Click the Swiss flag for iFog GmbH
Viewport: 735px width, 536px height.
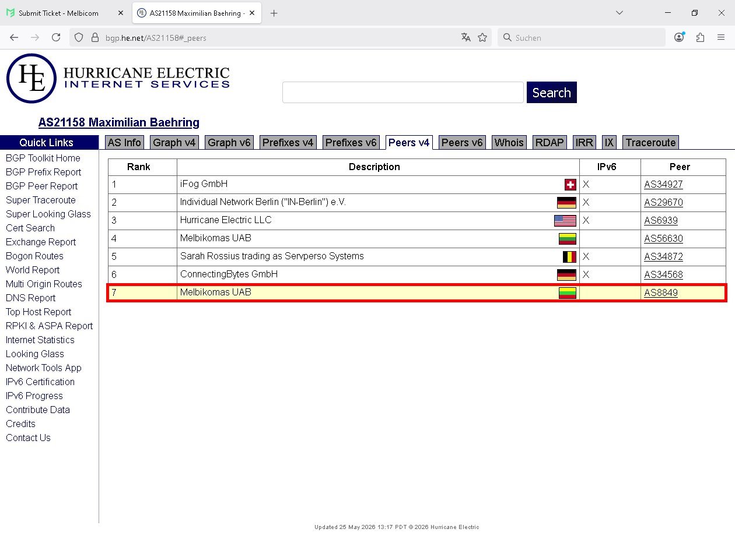tap(570, 185)
